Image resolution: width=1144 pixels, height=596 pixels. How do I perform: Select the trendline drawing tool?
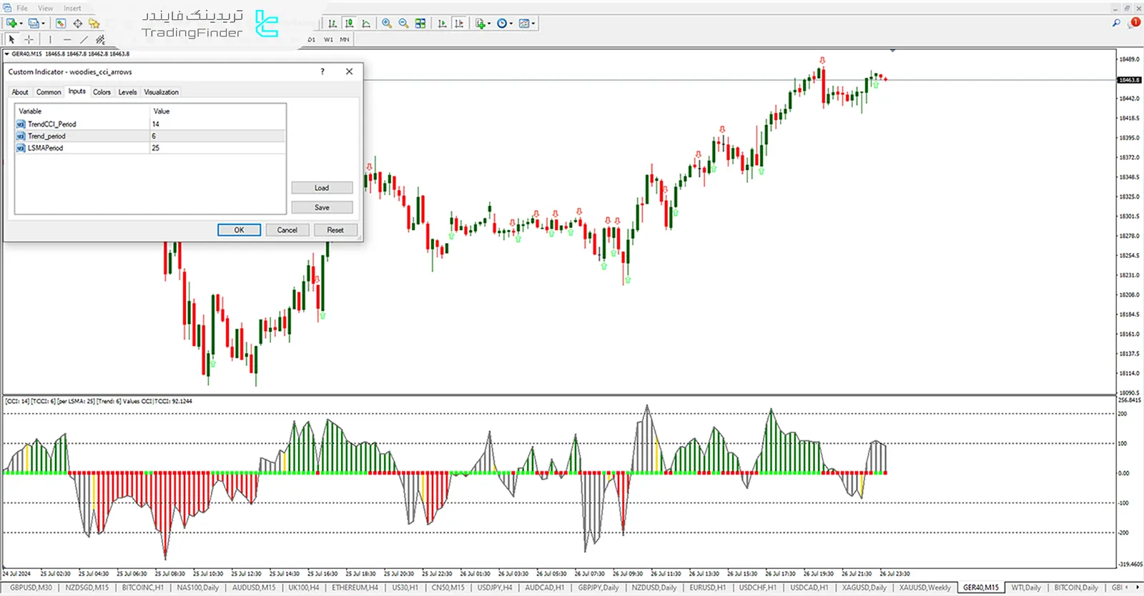[x=84, y=40]
